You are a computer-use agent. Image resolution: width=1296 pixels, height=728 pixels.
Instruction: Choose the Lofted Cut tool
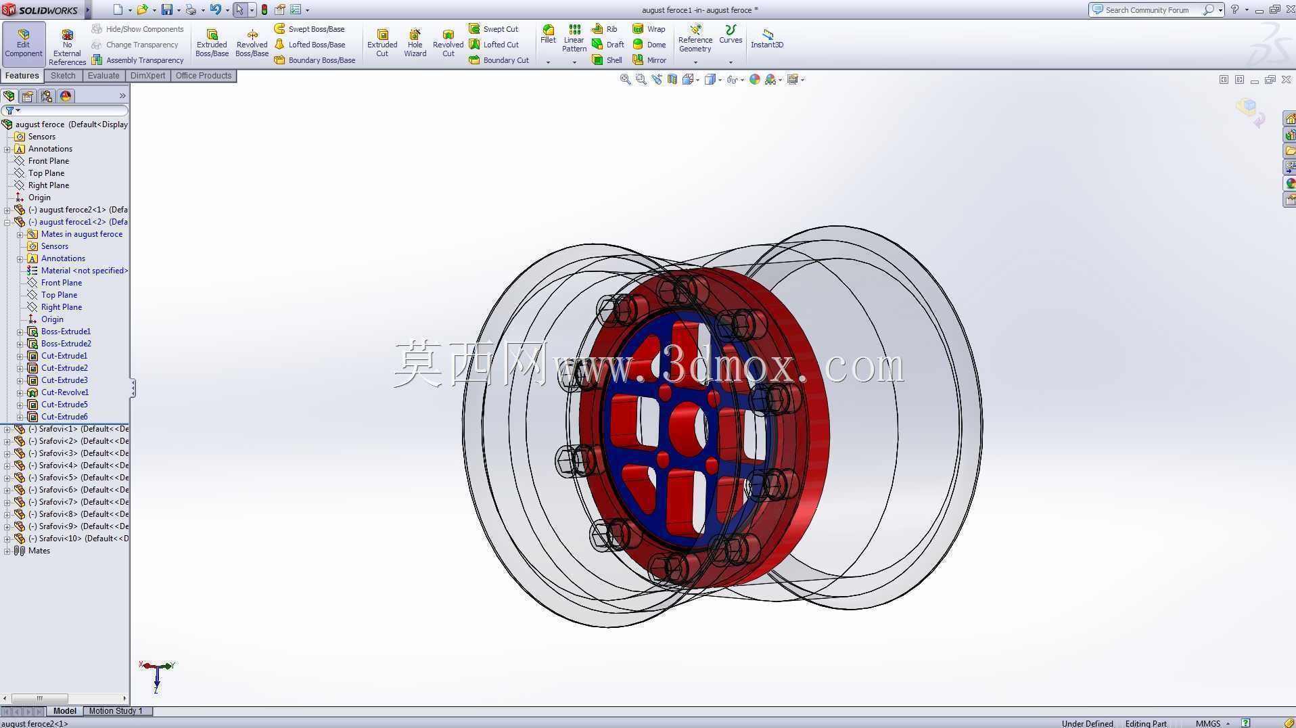click(493, 45)
